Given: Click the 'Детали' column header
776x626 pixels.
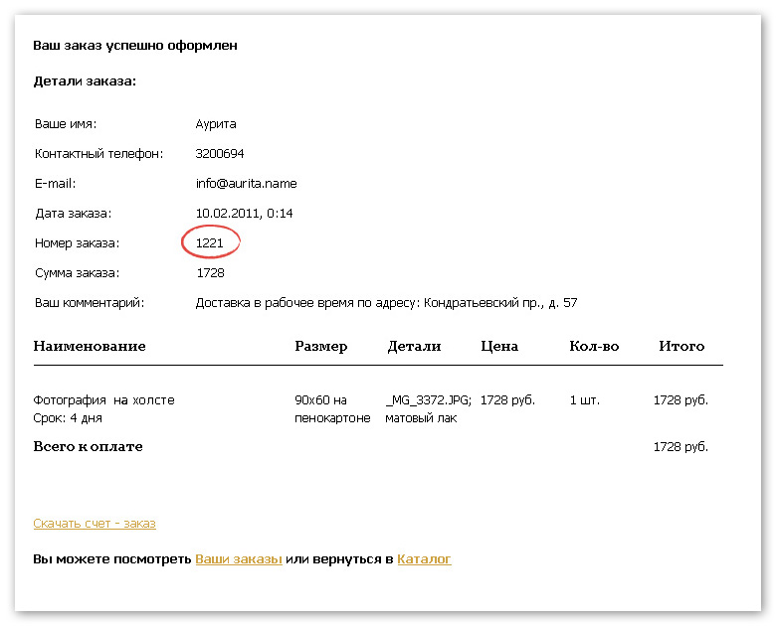Looking at the screenshot, I should click(414, 346).
